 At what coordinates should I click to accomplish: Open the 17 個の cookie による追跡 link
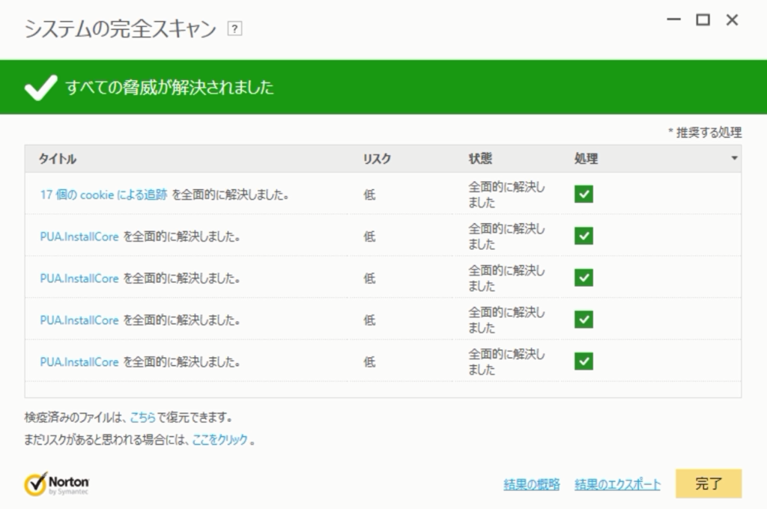click(103, 195)
